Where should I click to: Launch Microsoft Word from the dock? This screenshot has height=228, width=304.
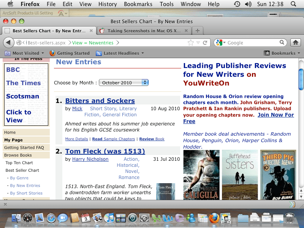click(x=168, y=218)
